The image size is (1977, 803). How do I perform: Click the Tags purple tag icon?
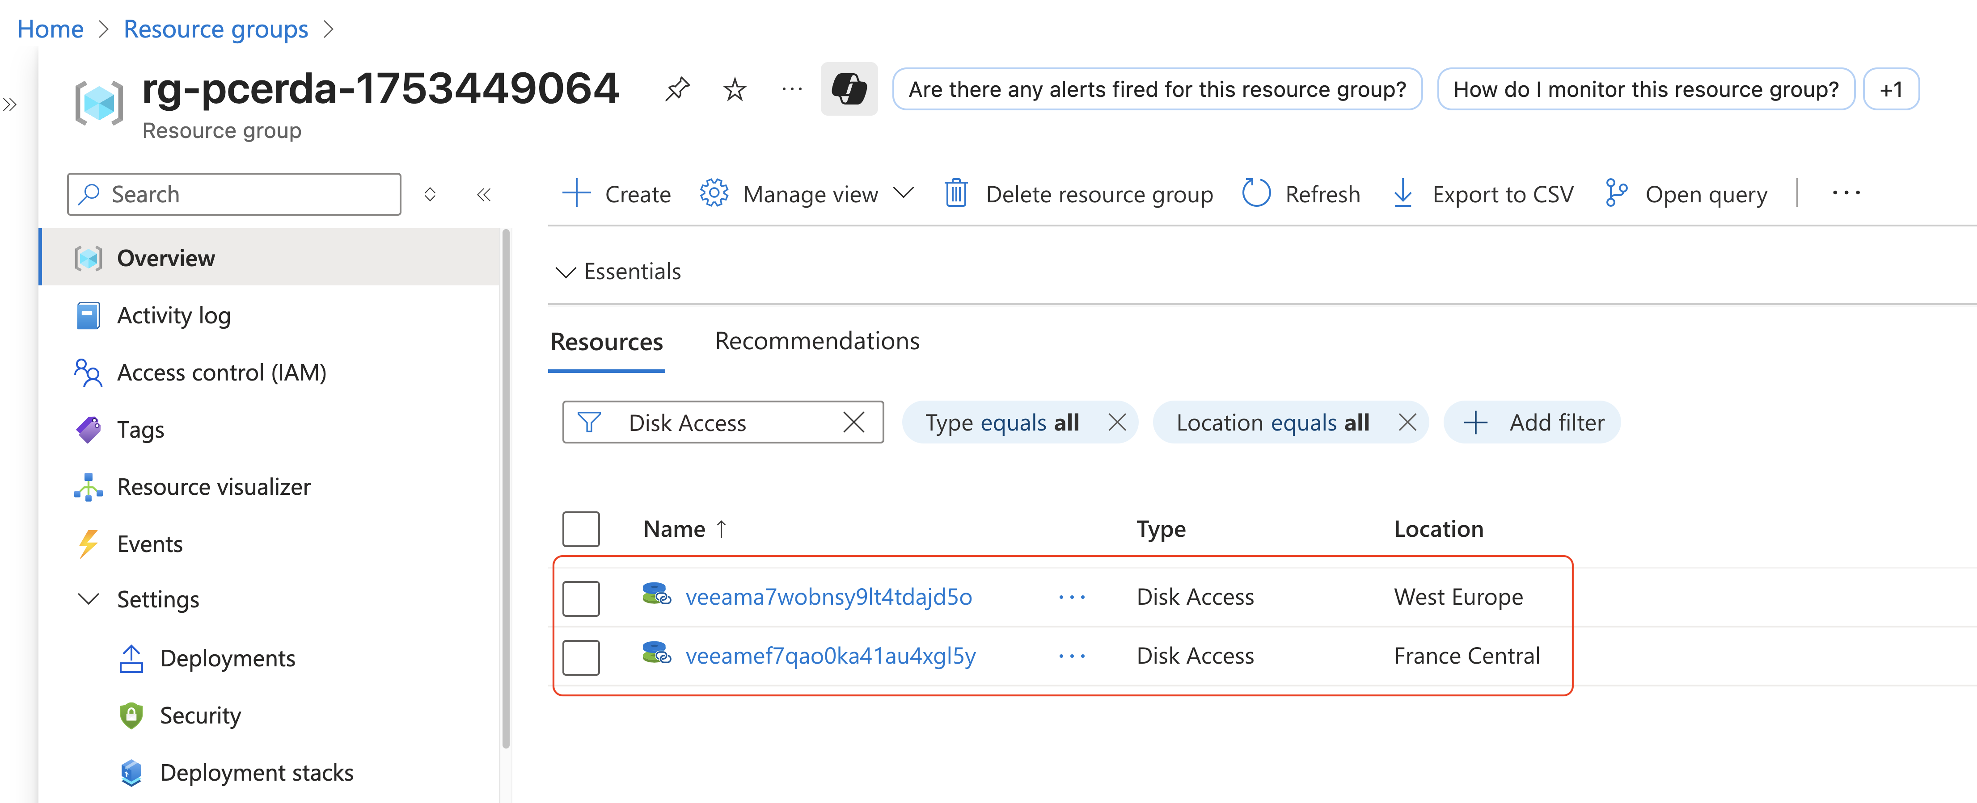click(88, 430)
